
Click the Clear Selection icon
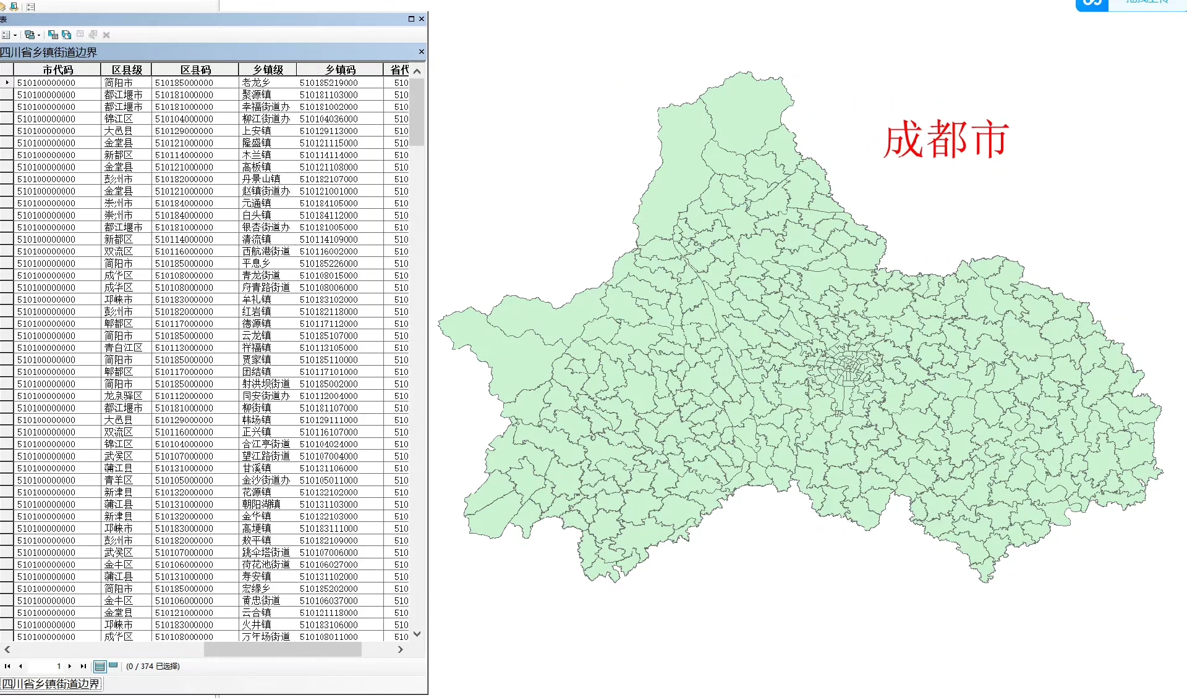80,35
